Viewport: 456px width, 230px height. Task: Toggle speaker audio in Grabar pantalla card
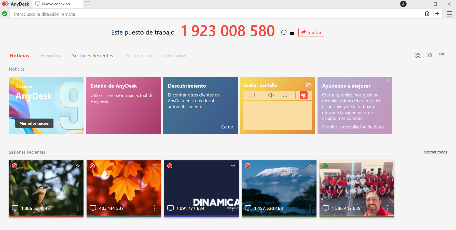[x=271, y=95]
